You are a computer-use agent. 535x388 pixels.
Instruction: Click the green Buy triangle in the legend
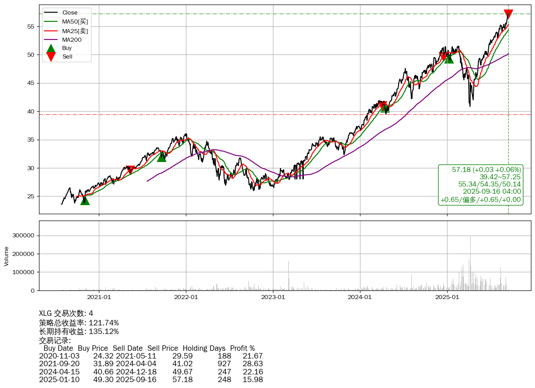(51, 48)
